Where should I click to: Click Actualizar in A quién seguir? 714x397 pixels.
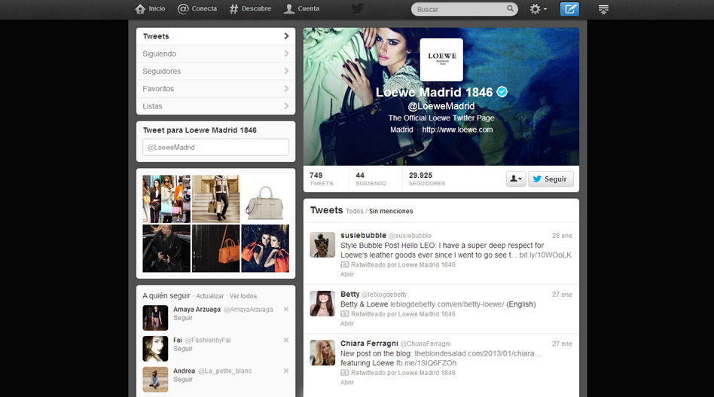pos(210,296)
